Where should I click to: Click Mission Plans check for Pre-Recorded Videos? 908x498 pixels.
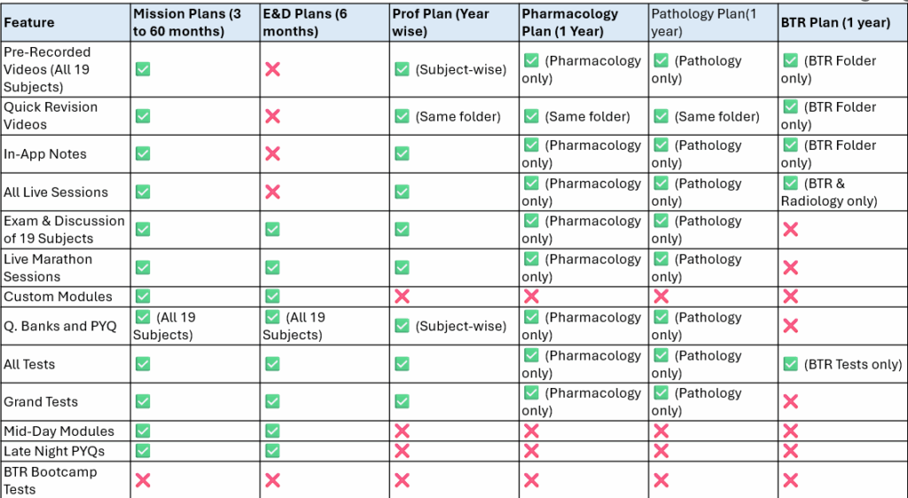tap(142, 69)
